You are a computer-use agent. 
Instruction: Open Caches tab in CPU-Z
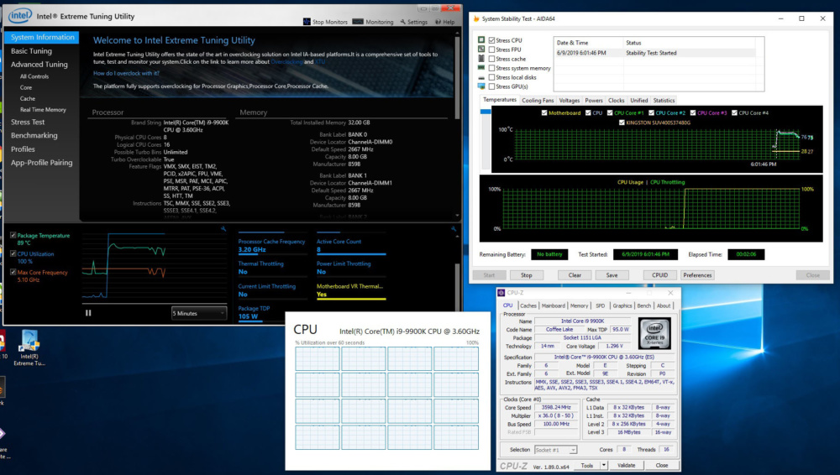tap(528, 305)
